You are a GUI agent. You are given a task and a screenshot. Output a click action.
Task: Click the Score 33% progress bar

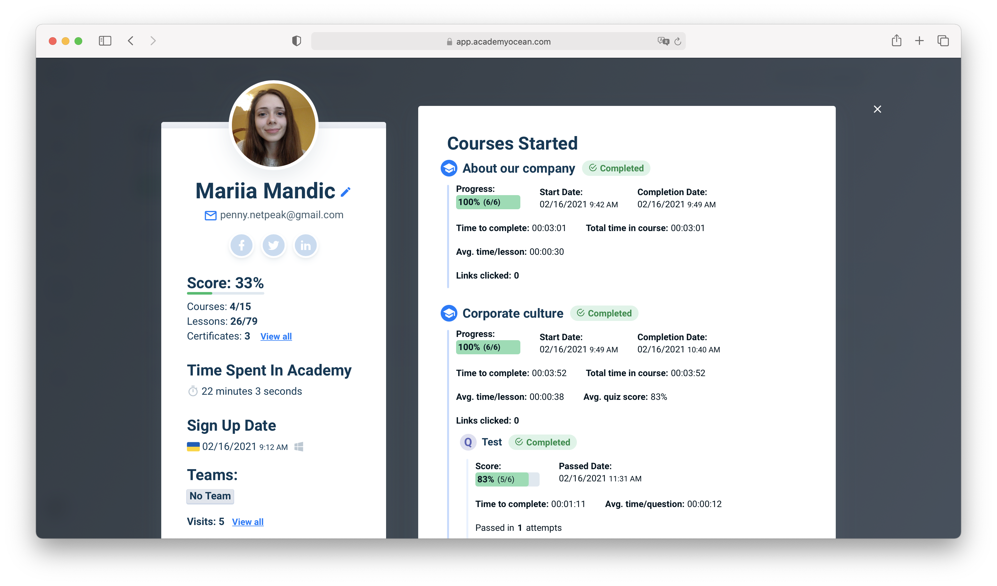pos(225,293)
